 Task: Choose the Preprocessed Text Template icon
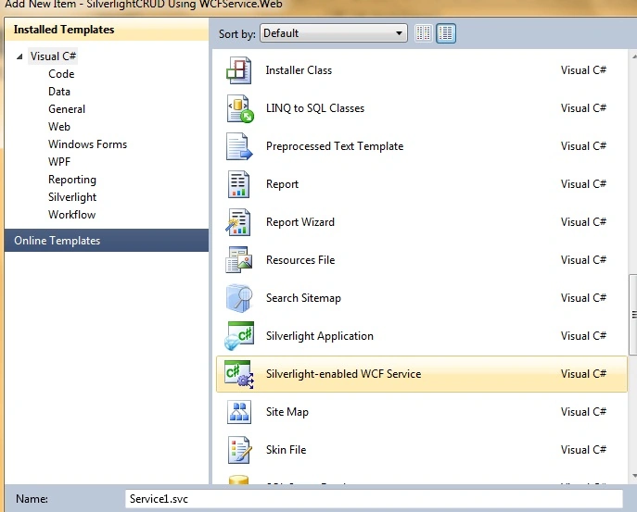coord(239,146)
